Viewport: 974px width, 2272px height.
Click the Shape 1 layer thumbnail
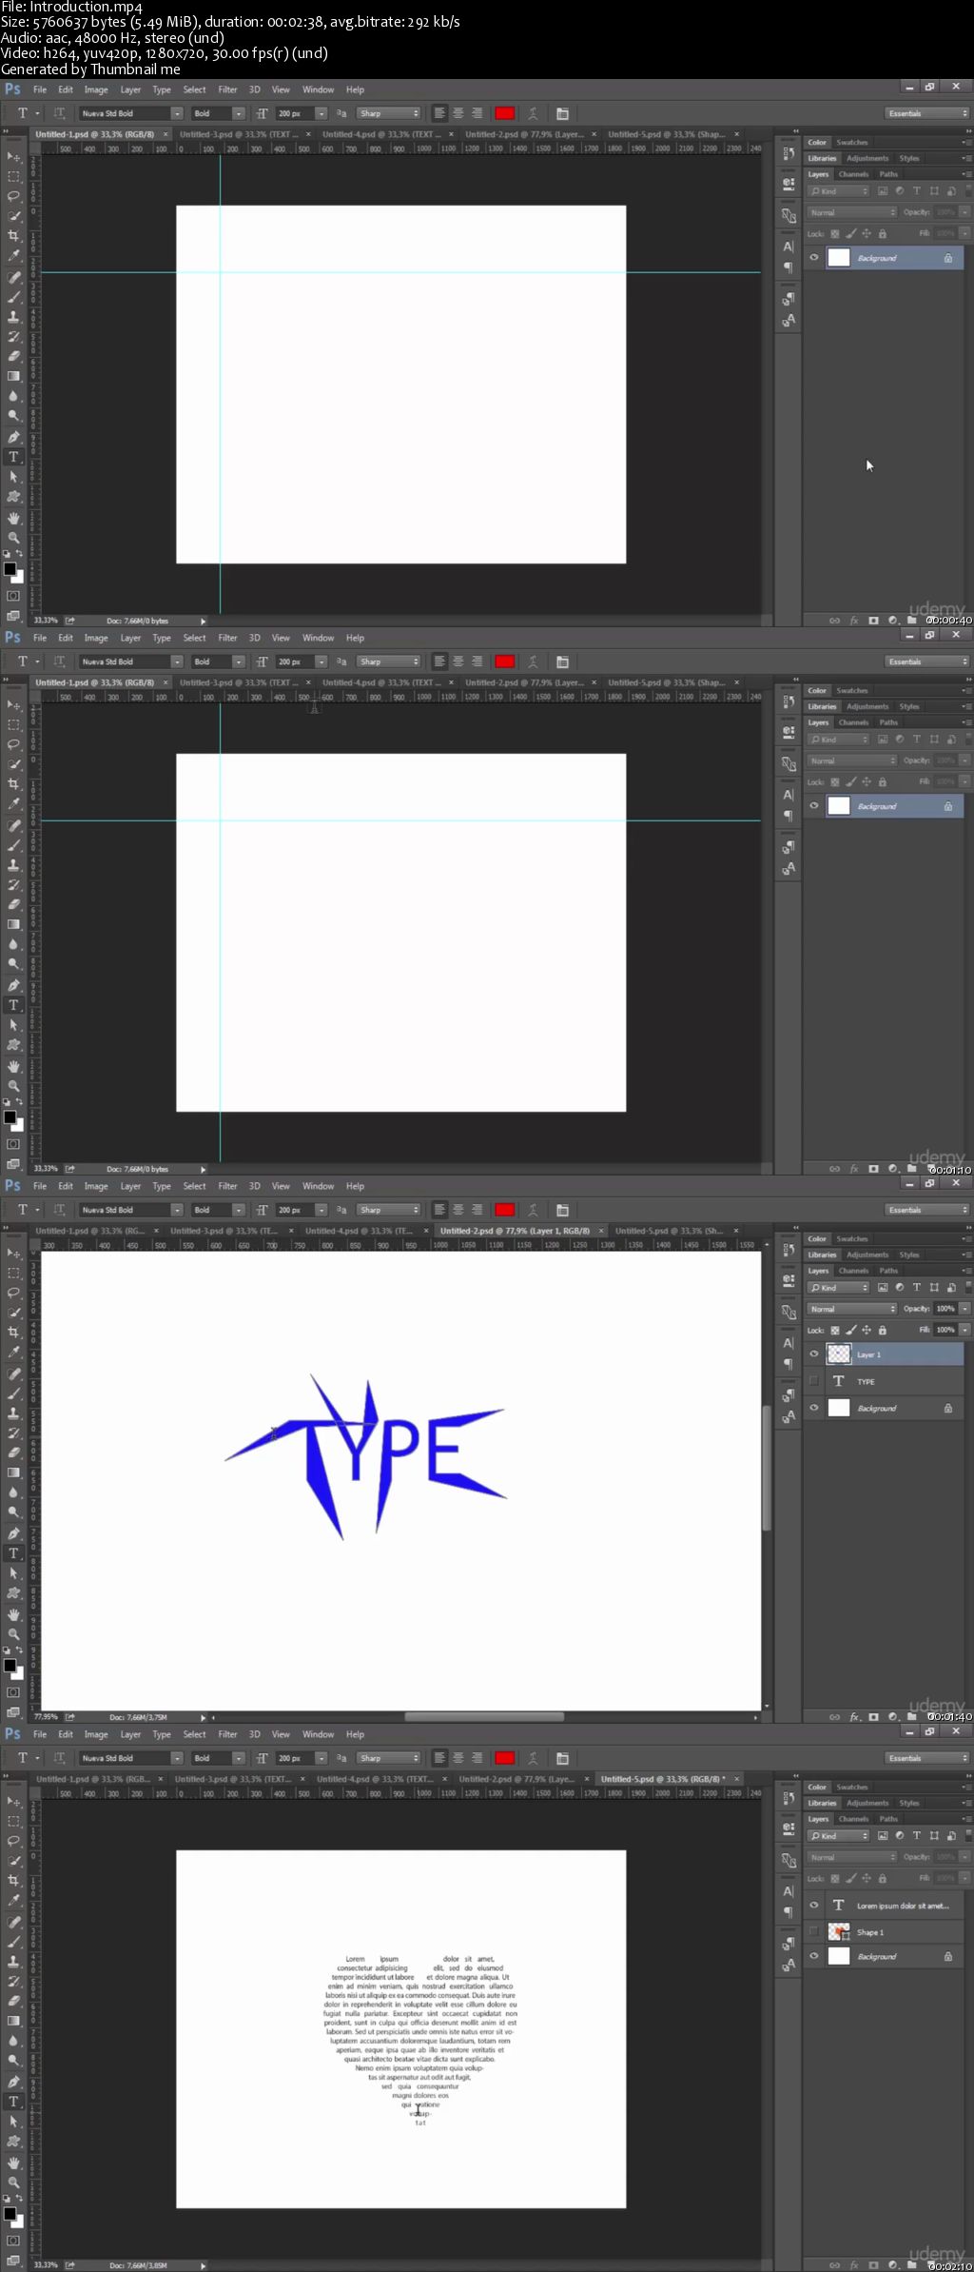click(839, 1932)
